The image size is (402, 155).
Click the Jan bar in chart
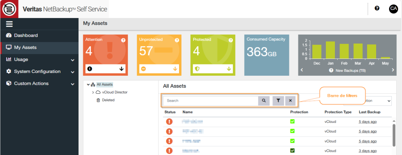tap(331, 50)
